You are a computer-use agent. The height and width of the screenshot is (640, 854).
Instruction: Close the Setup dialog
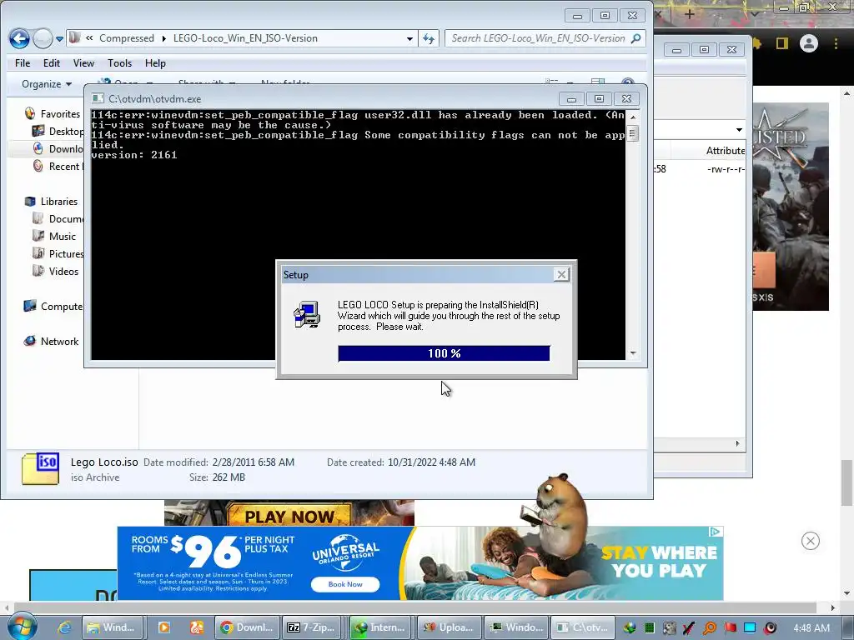tap(561, 275)
